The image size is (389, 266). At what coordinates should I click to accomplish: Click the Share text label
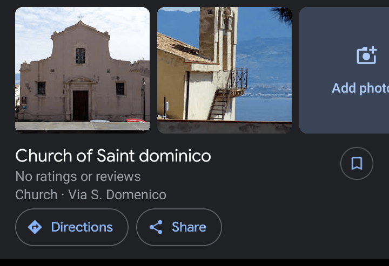pyautogui.click(x=189, y=227)
